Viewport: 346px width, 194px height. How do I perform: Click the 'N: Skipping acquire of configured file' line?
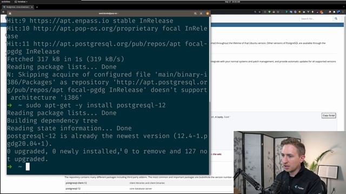coord(107,86)
